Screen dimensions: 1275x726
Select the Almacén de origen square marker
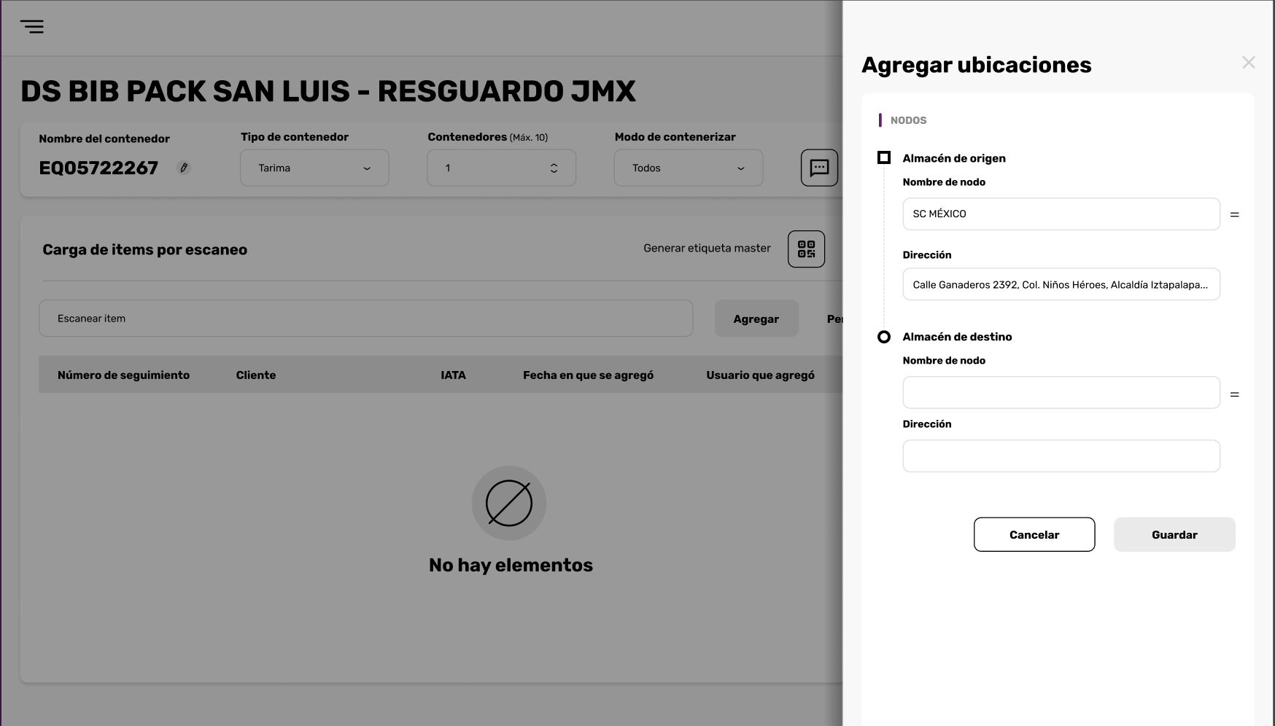point(884,157)
